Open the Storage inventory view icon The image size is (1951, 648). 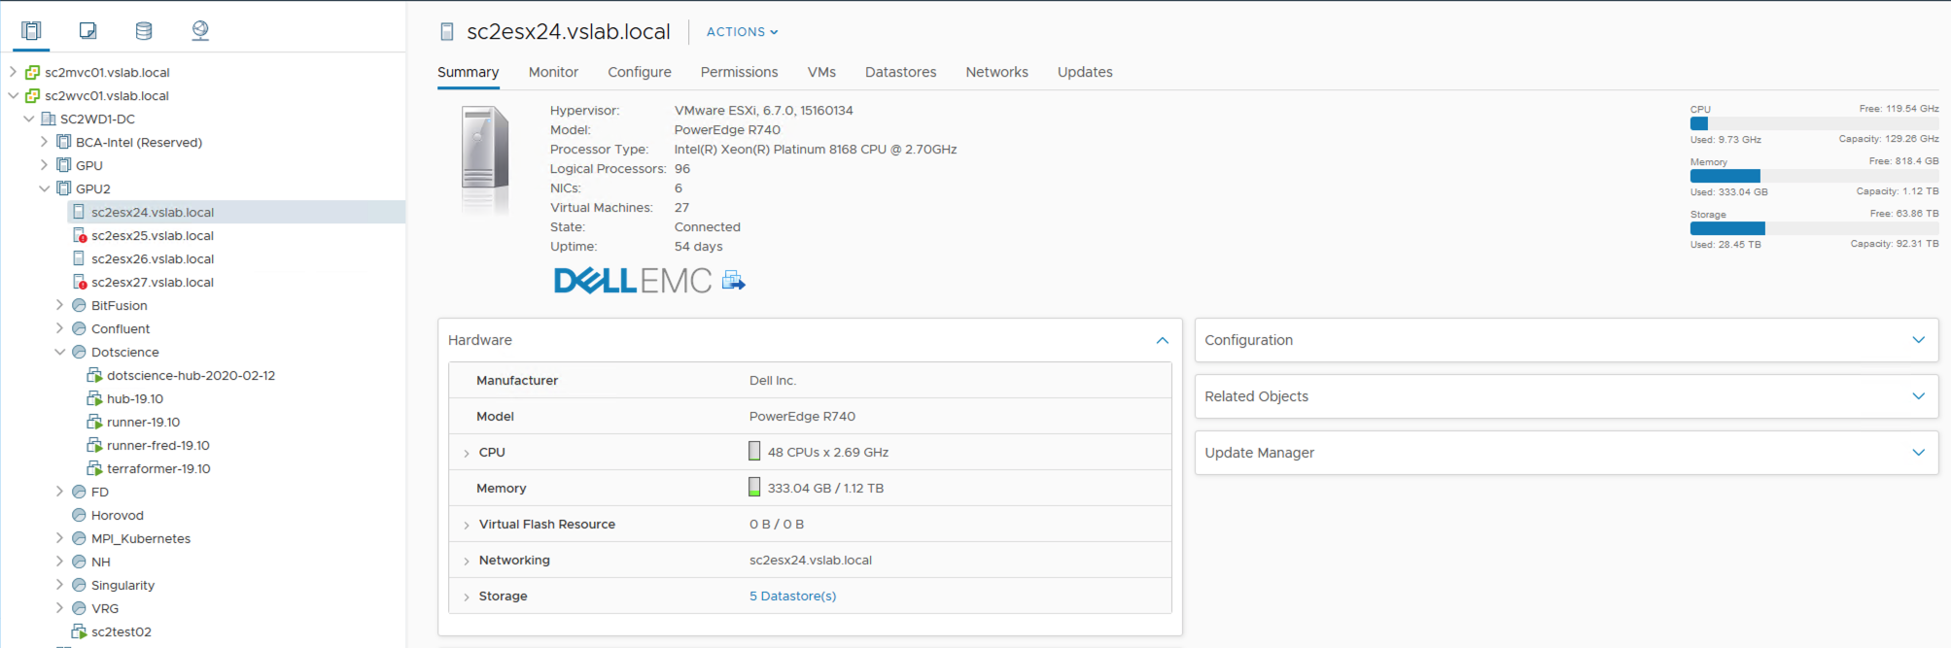(144, 31)
